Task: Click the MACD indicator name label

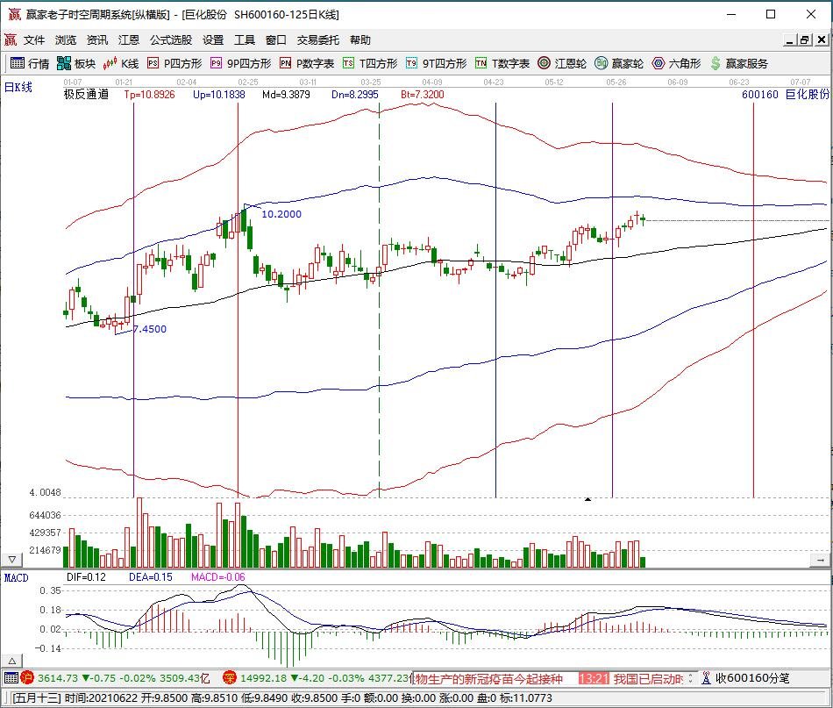Action: click(x=17, y=577)
